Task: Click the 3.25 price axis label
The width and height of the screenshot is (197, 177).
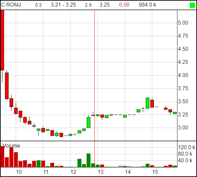Action: click(183, 114)
